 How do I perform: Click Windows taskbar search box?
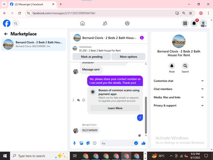[40, 156]
